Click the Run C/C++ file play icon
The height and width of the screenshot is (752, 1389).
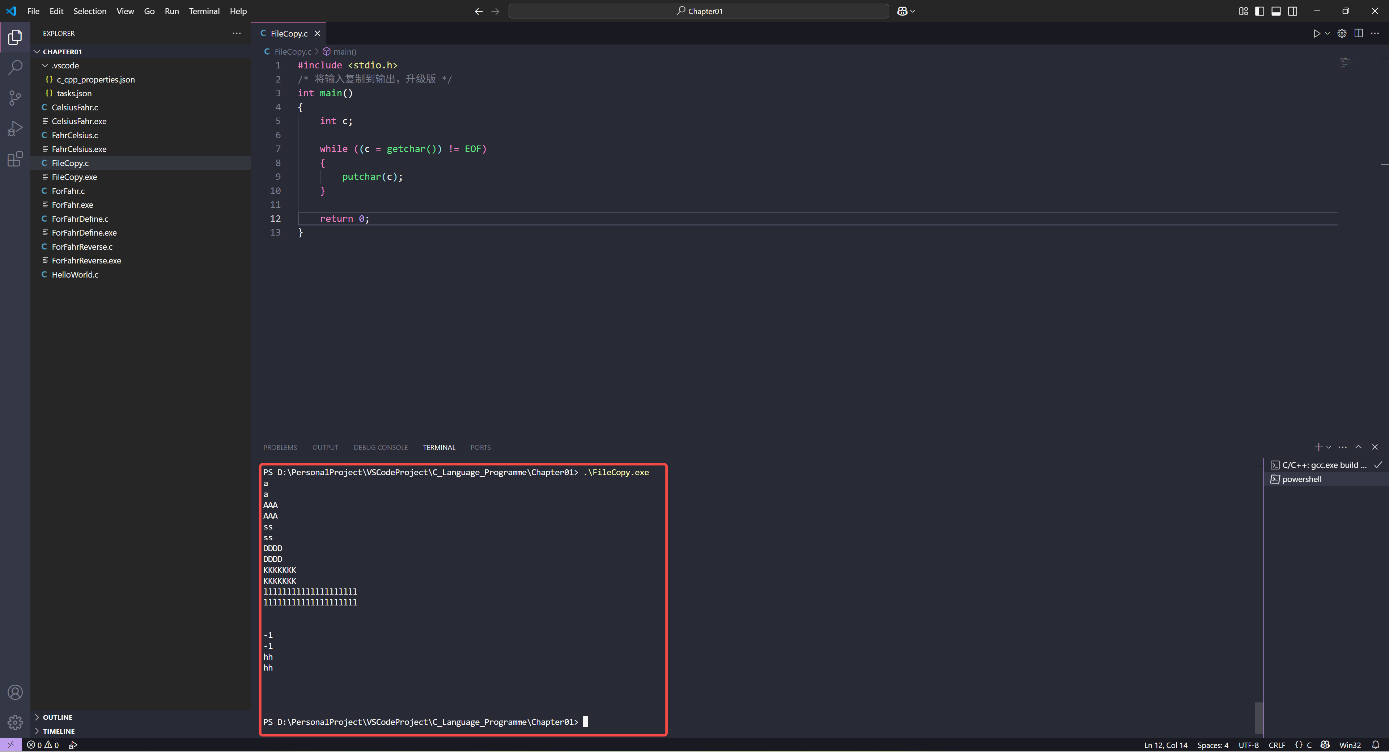pyautogui.click(x=1316, y=33)
